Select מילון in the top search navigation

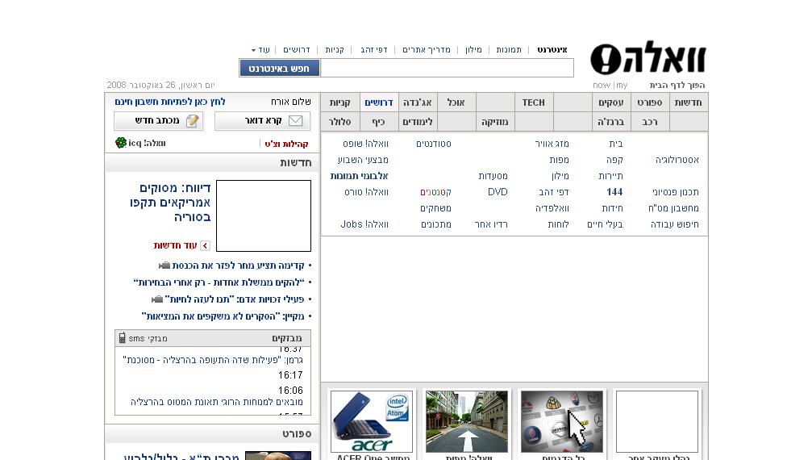click(473, 50)
